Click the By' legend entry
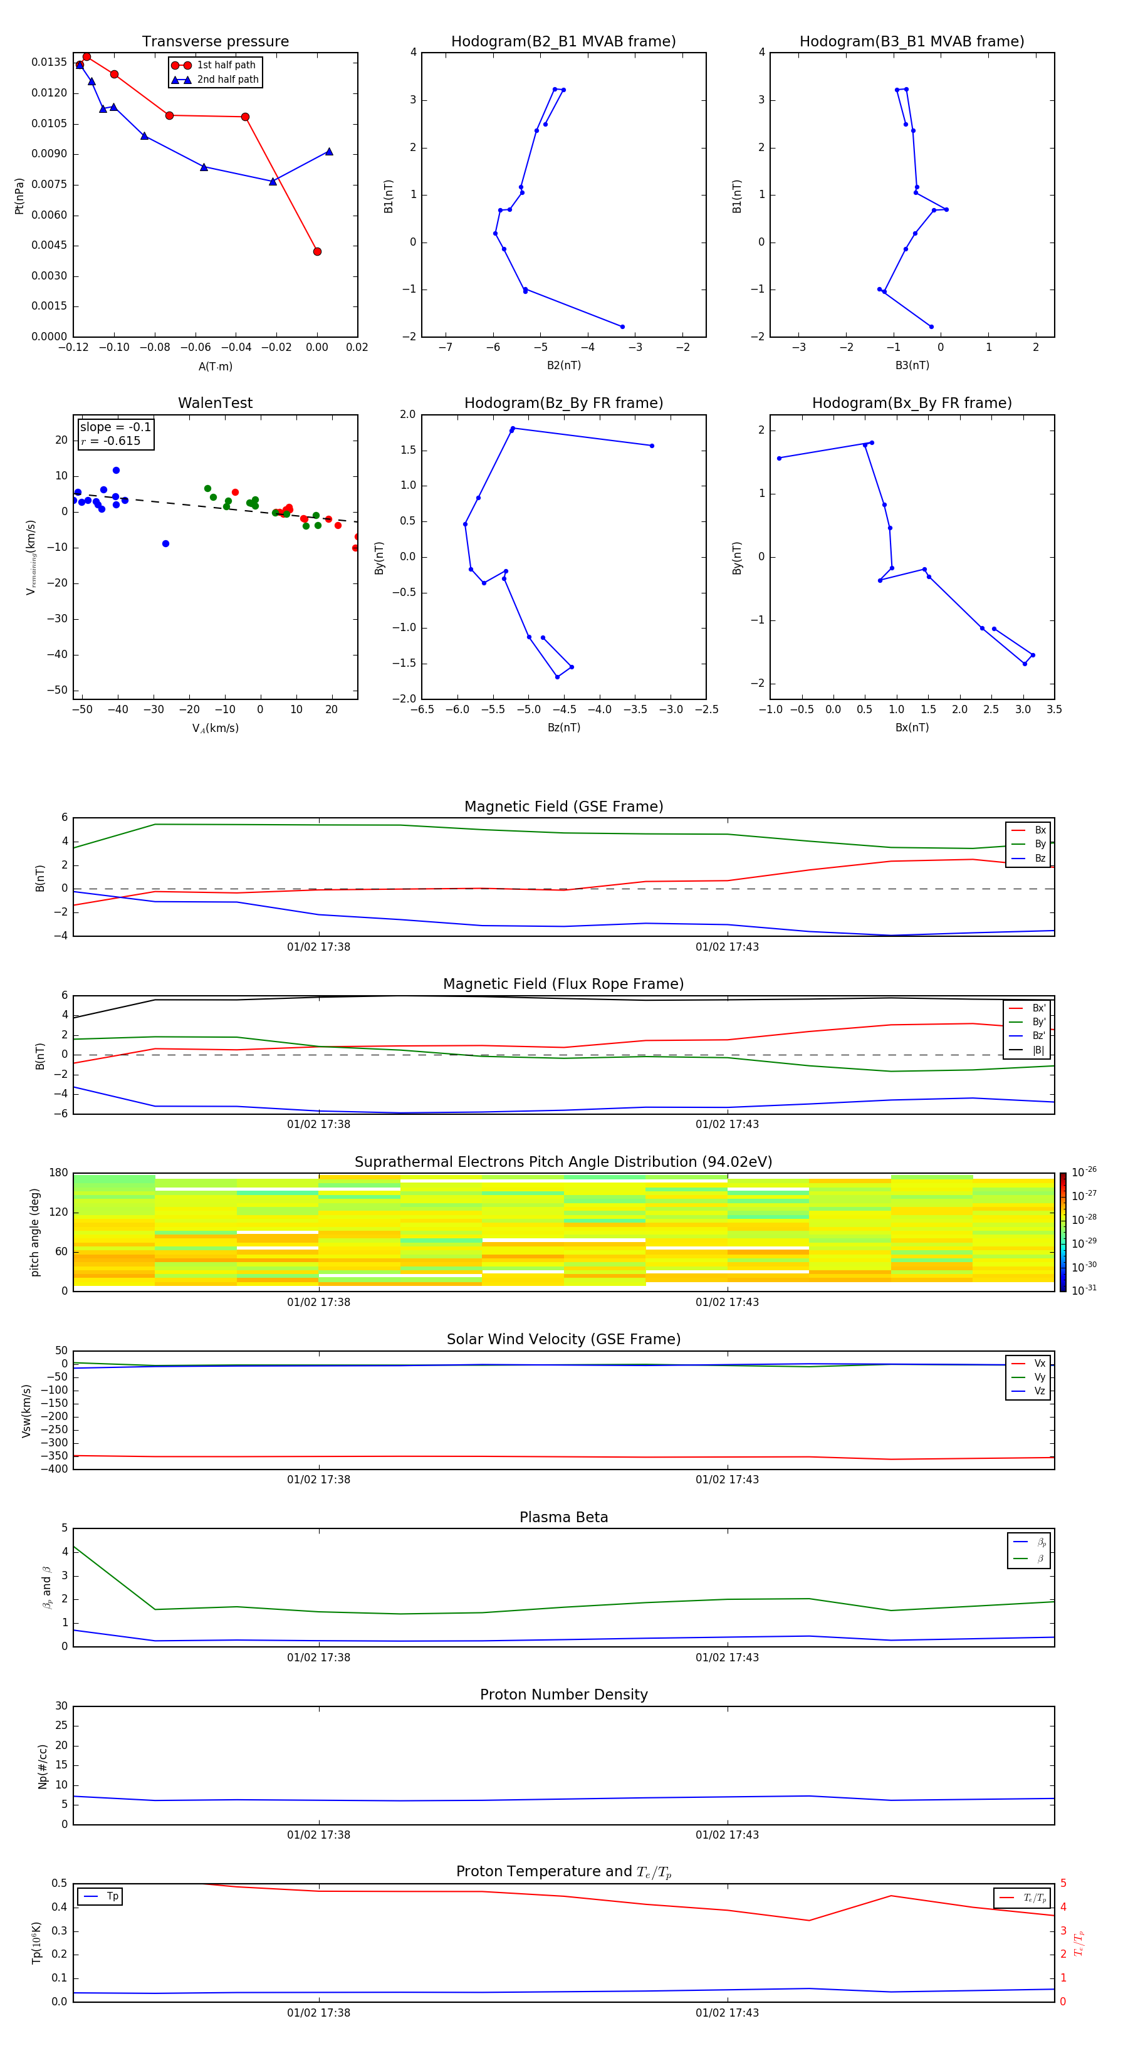Screen dimensions: 1128x2068 click(1028, 1022)
